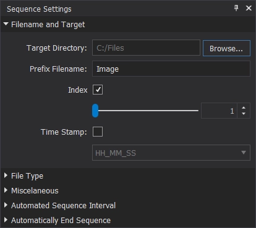The image size is (256, 228).
Task: Uncheck the Index checkbox
Action: pos(98,90)
